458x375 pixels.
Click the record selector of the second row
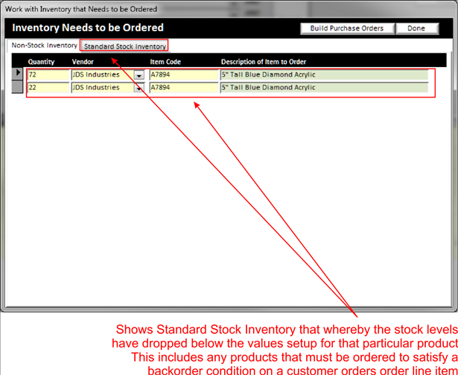[18, 87]
